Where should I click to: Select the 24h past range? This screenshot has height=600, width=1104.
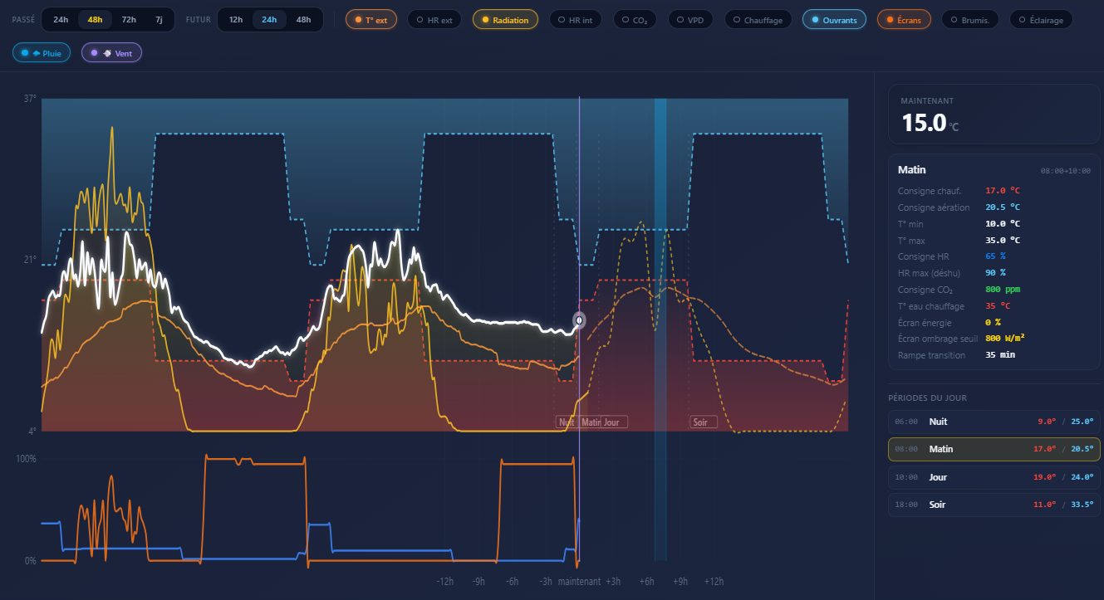pos(61,19)
